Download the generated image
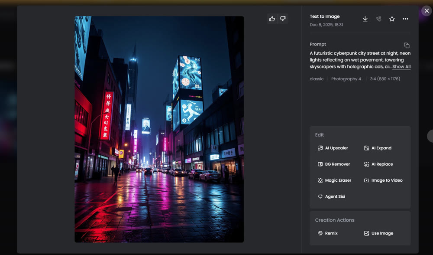This screenshot has height=255, width=433. 365,19
